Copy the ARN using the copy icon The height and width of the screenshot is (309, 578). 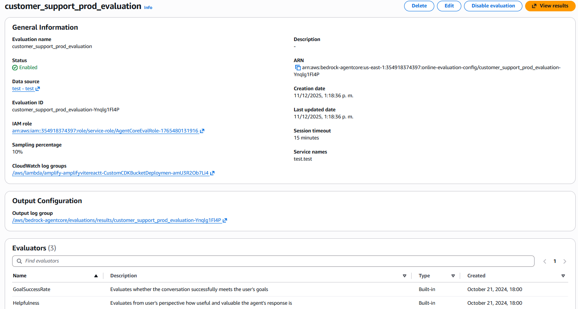click(298, 68)
